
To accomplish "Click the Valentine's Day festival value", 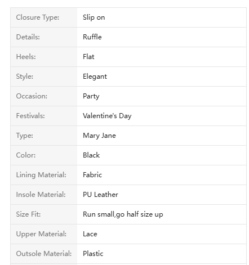I will tap(107, 116).
